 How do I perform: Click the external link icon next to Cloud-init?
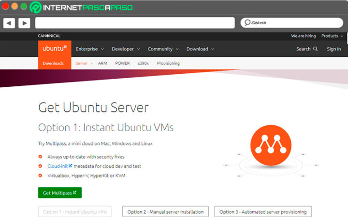tap(71, 166)
